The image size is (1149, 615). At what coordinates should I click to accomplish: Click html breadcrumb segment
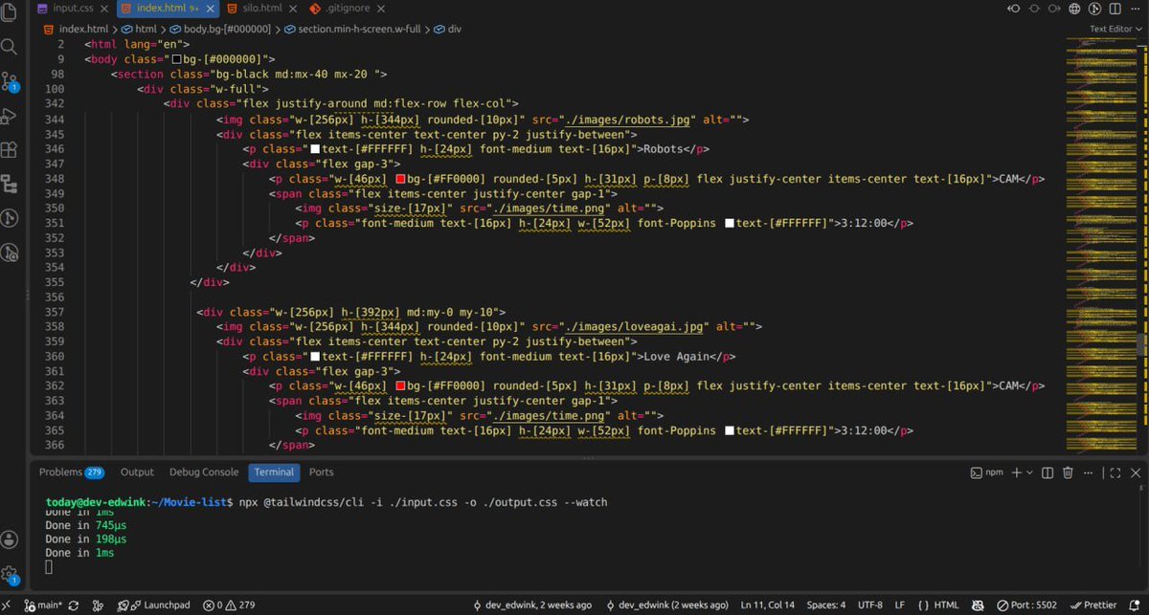(x=139, y=29)
